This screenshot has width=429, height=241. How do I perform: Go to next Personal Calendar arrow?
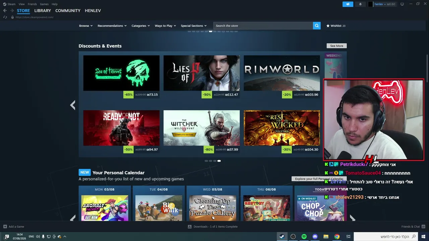352,219
